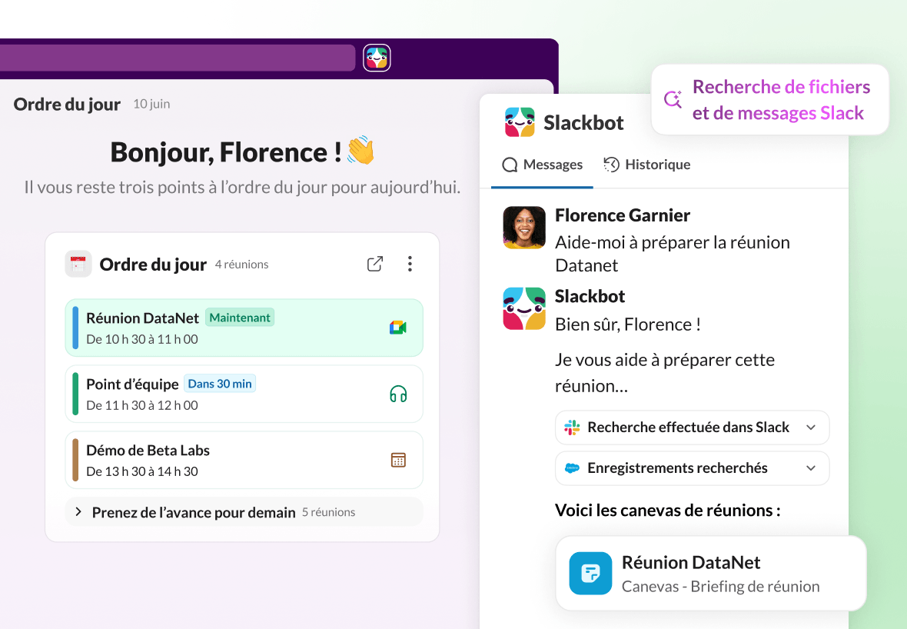The width and height of the screenshot is (907, 629).
Task: Click the search sparkle icon in the tooltip
Action: pyautogui.click(x=673, y=100)
